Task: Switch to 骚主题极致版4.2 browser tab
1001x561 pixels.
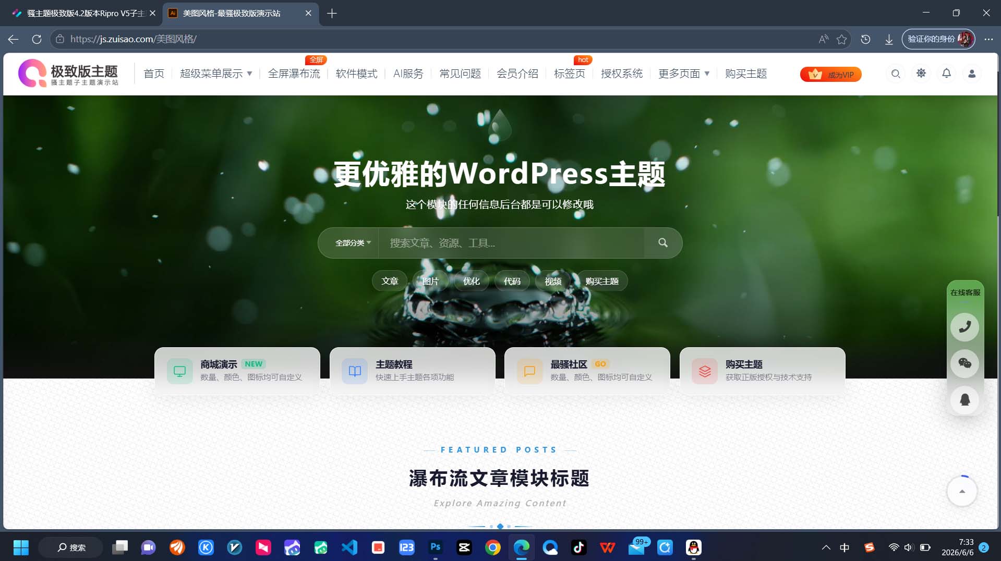Action: tap(83, 13)
